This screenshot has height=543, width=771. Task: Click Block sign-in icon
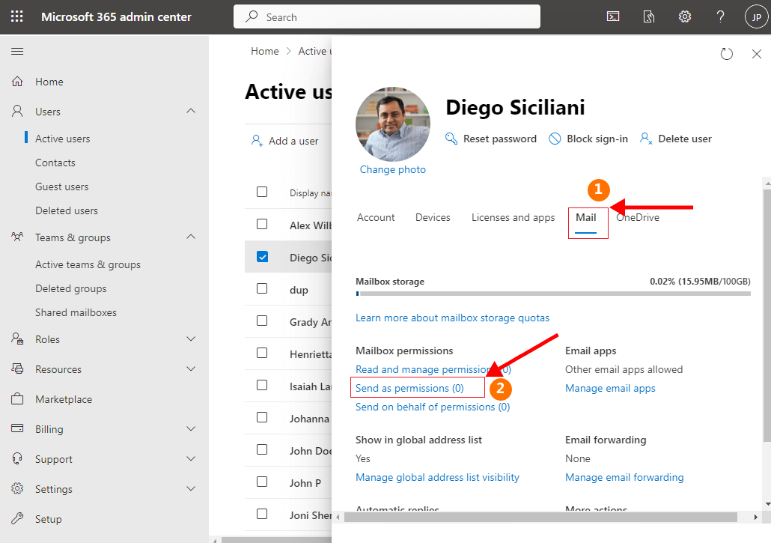(x=555, y=139)
